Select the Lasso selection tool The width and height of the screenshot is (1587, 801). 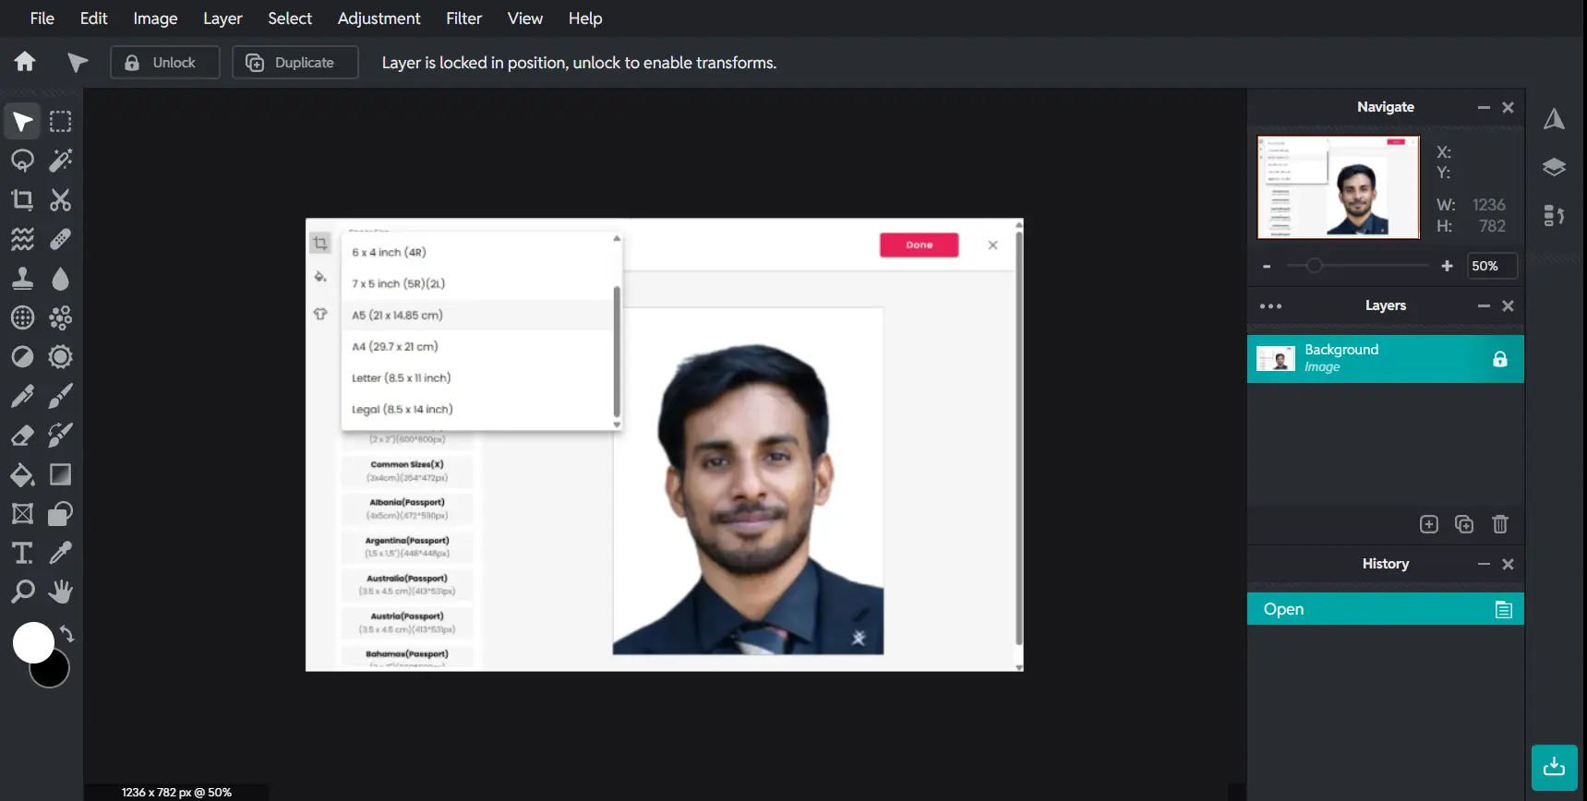click(x=22, y=161)
